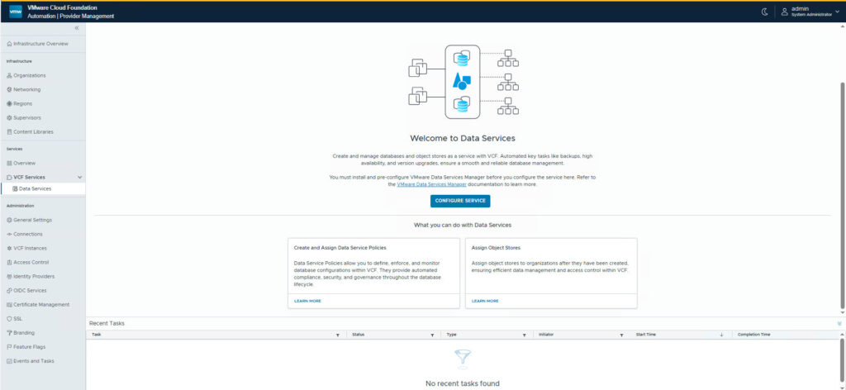Collapse the left sidebar navigation

pyautogui.click(x=77, y=28)
